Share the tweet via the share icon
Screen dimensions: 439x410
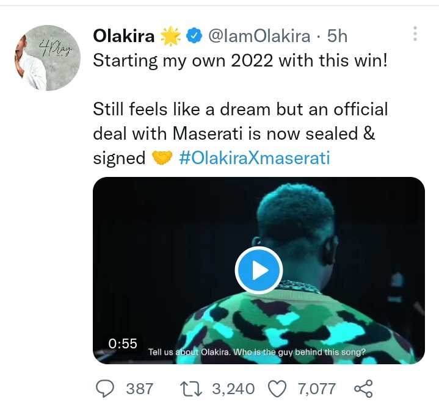(363, 388)
